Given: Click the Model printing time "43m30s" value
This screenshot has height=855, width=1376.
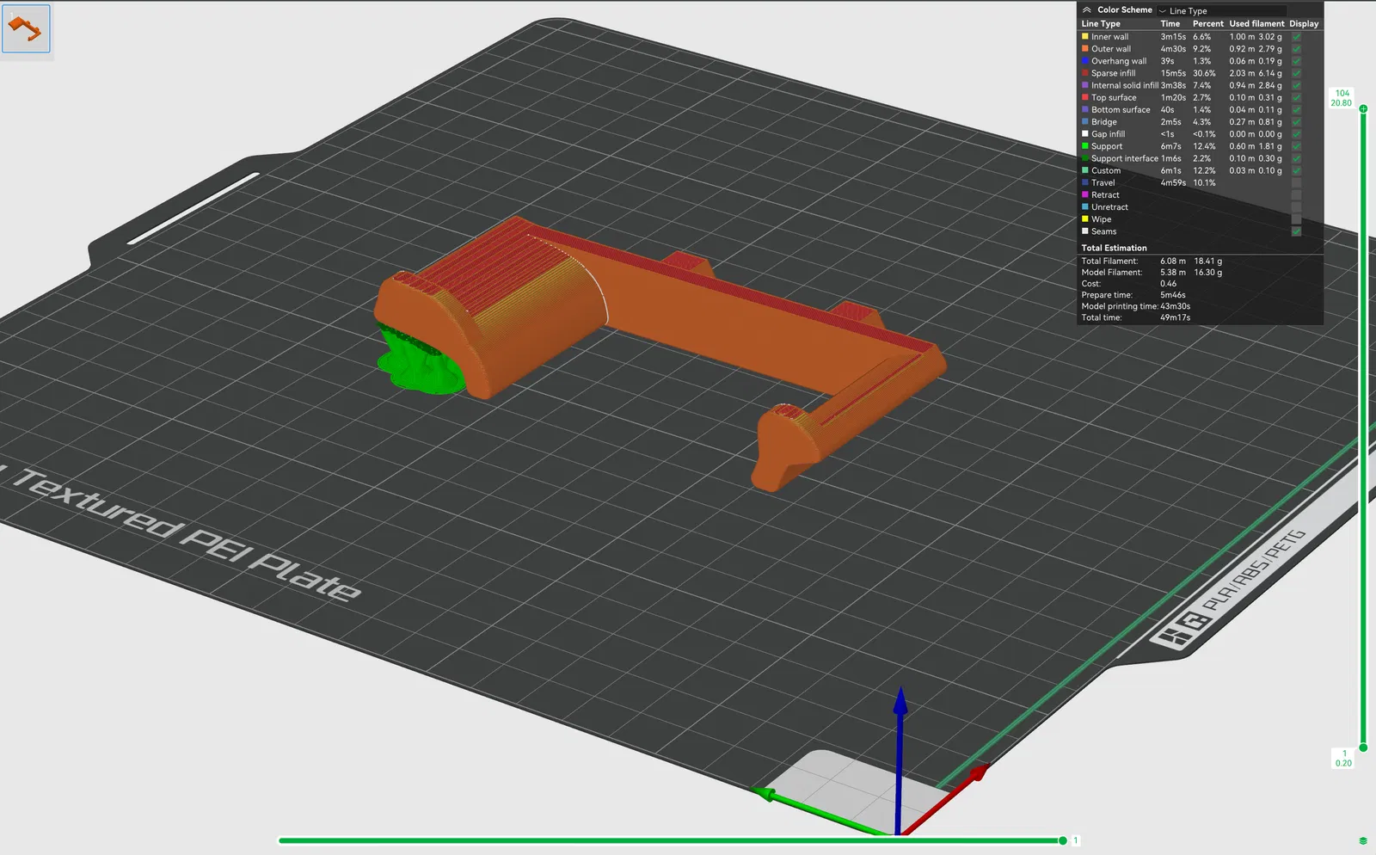Looking at the screenshot, I should pos(1176,306).
